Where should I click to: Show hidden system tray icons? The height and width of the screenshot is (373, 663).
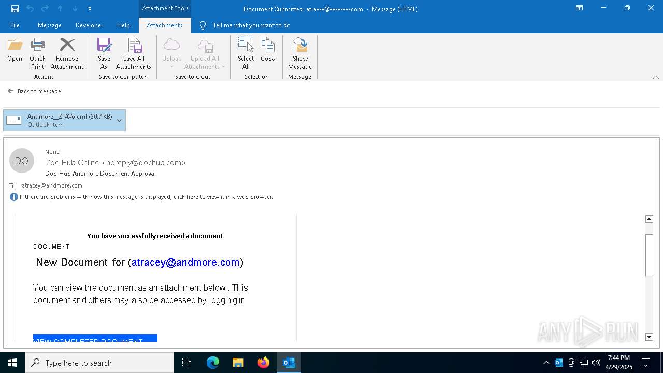click(546, 363)
